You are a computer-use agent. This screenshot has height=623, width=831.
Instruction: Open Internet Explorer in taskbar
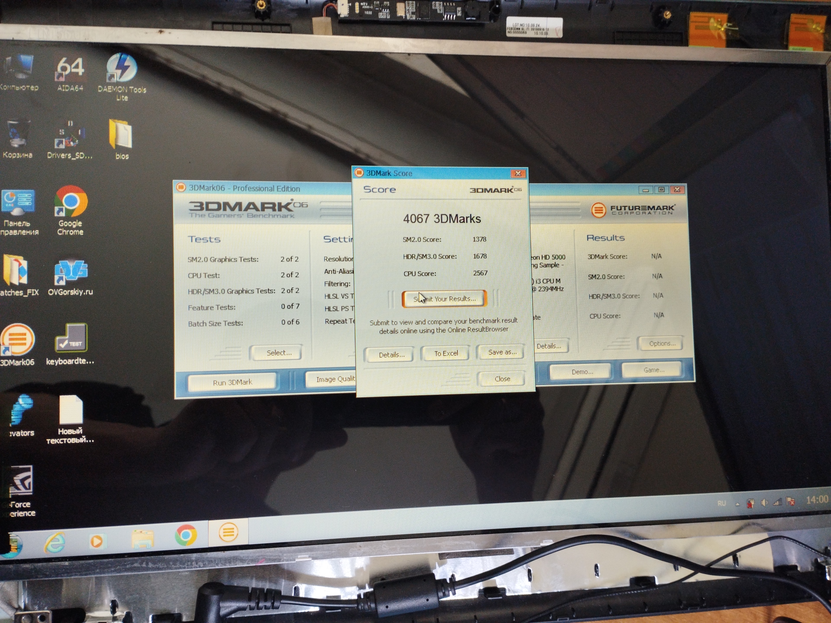tap(55, 542)
